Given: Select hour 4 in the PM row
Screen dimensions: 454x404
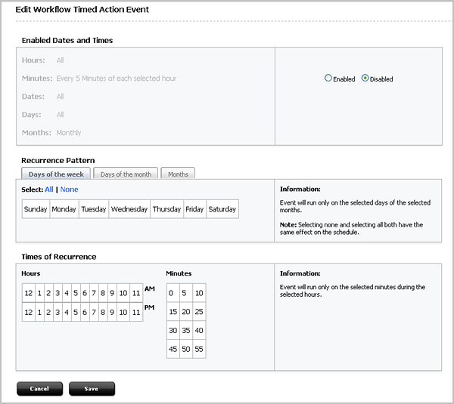Looking at the screenshot, I should tap(67, 312).
